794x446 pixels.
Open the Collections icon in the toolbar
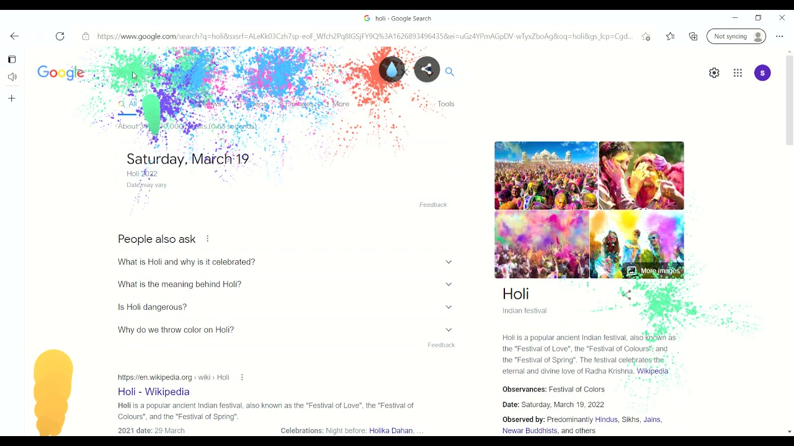tap(694, 37)
